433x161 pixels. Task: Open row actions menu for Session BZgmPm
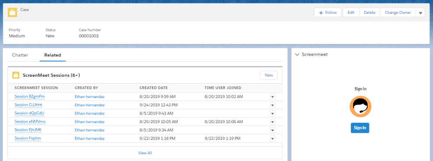coord(272,97)
